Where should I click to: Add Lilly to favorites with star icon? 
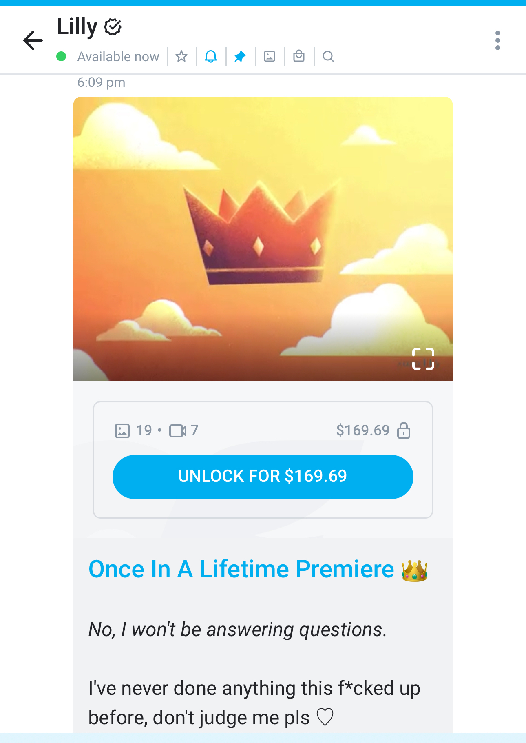pyautogui.click(x=181, y=56)
